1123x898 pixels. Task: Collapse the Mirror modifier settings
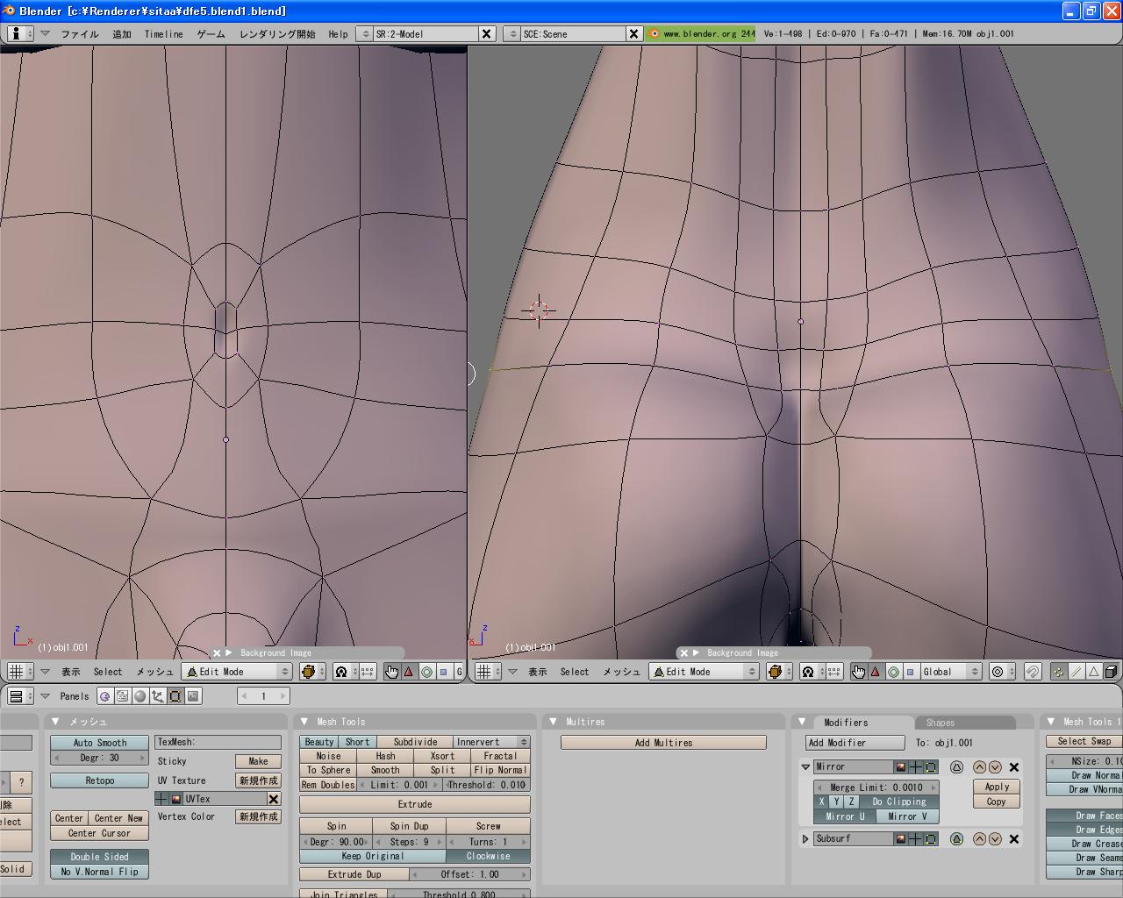(x=805, y=767)
